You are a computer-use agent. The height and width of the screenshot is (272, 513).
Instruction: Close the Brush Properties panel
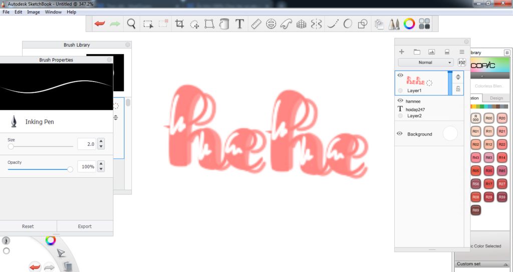109,60
